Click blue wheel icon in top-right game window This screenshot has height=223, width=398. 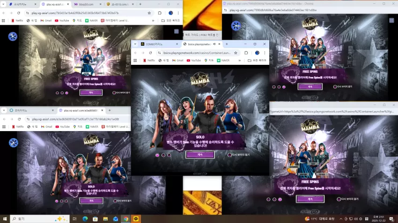click(236, 26)
